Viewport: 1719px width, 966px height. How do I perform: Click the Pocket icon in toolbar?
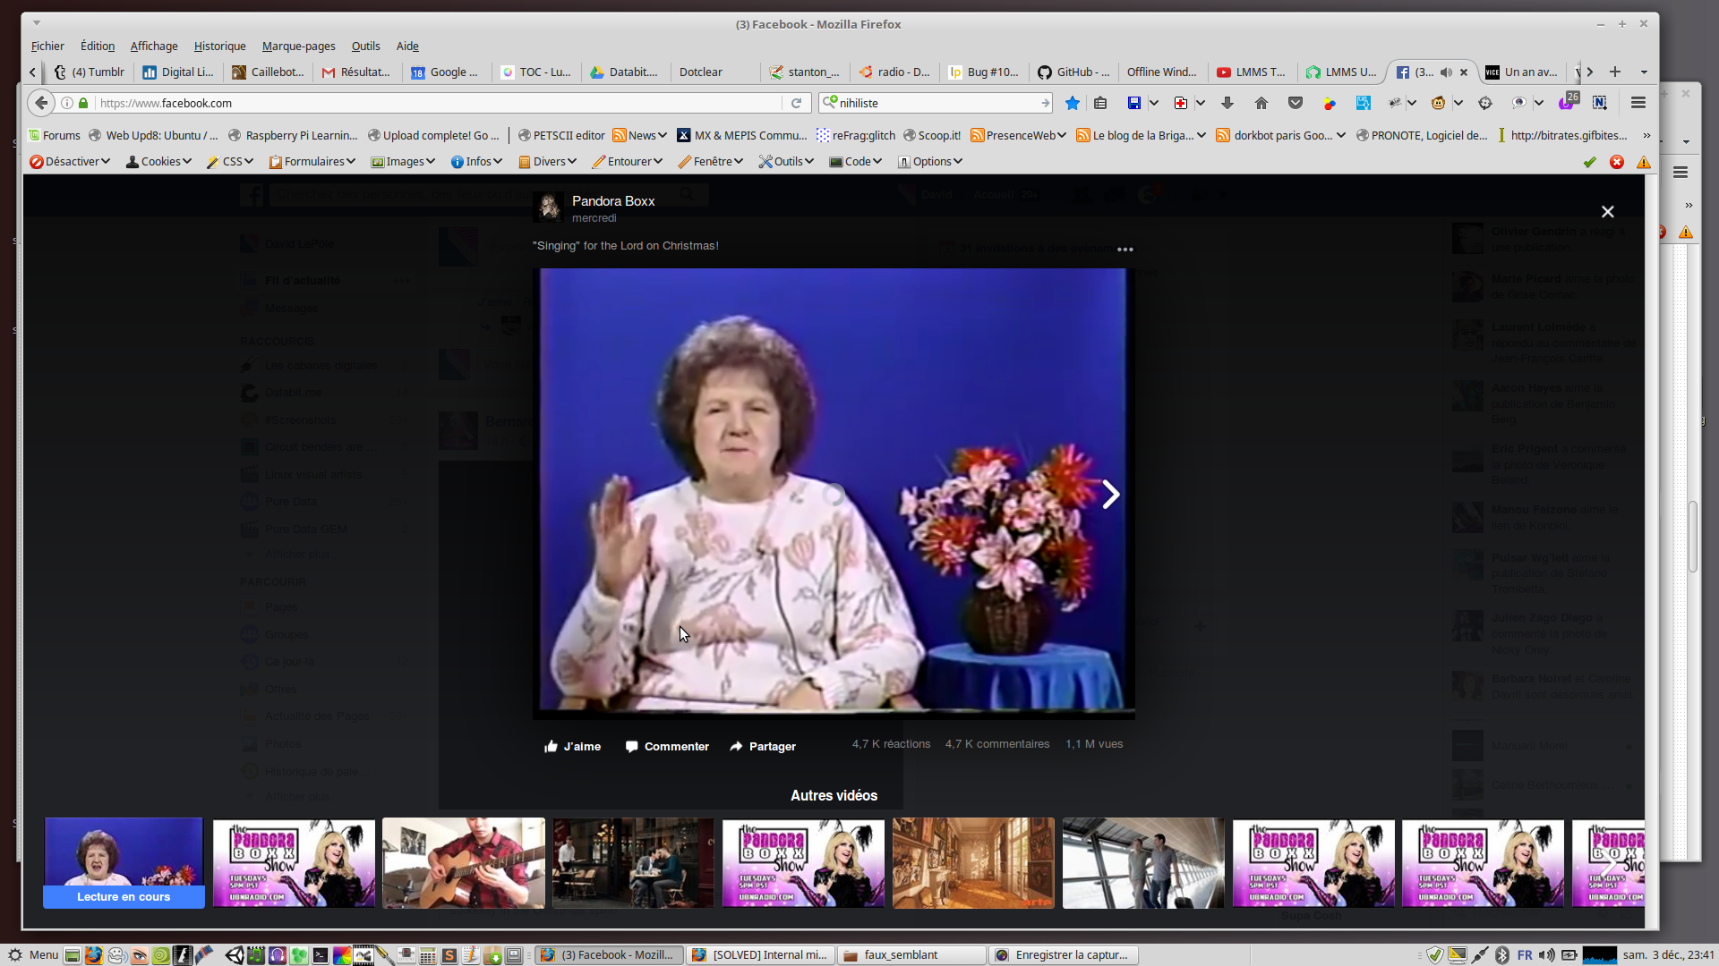[x=1296, y=103]
